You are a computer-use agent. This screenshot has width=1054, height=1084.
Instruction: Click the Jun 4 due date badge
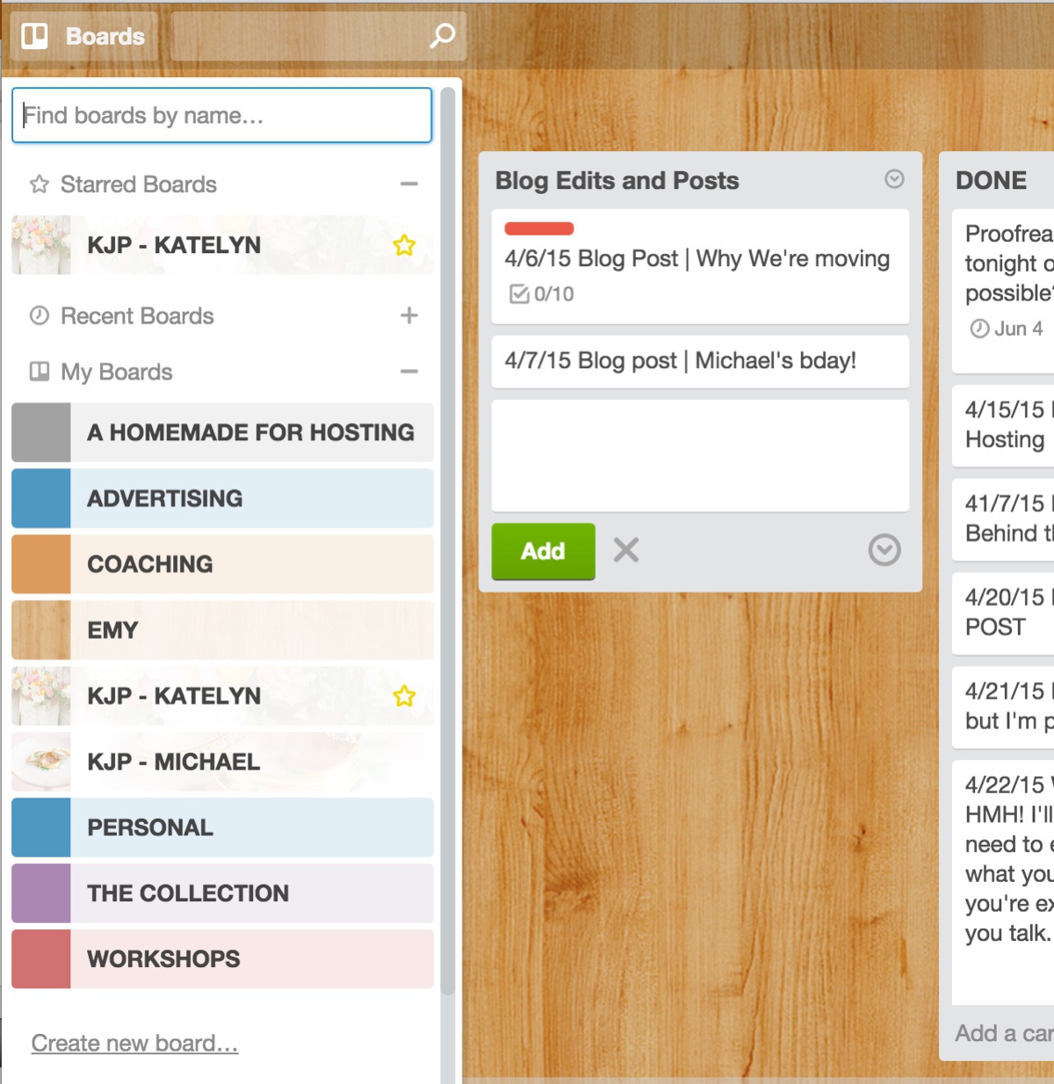(1007, 329)
